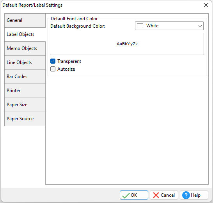Image resolution: width=213 pixels, height=203 pixels.
Task: Disable the Transparent checkbox
Action: click(53, 61)
